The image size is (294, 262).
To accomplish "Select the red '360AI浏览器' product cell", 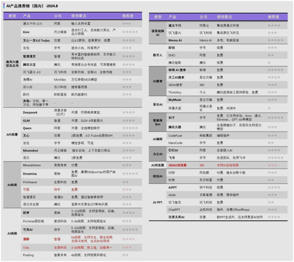I will pyautogui.click(x=177, y=165).
